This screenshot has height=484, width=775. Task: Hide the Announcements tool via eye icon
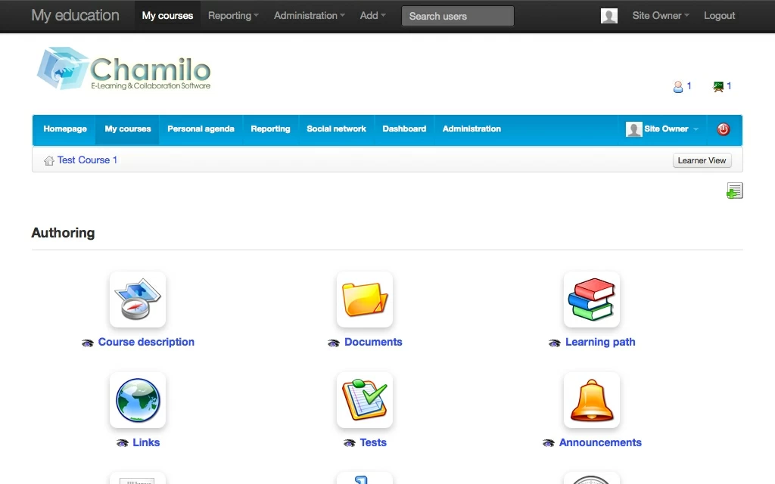[549, 443]
